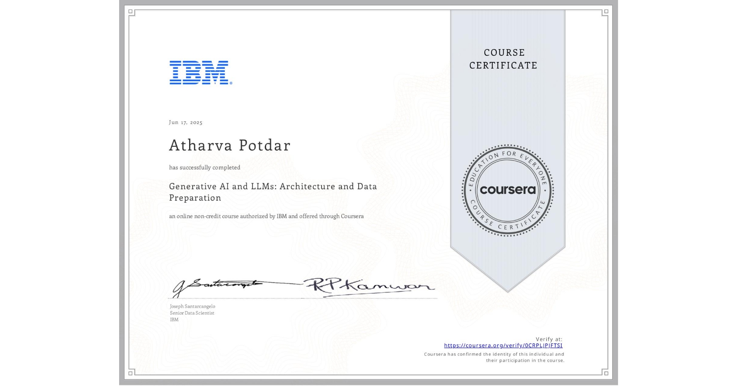738x386 pixels.
Task: Select the coursera wordmark inside the seal
Action: click(x=508, y=191)
